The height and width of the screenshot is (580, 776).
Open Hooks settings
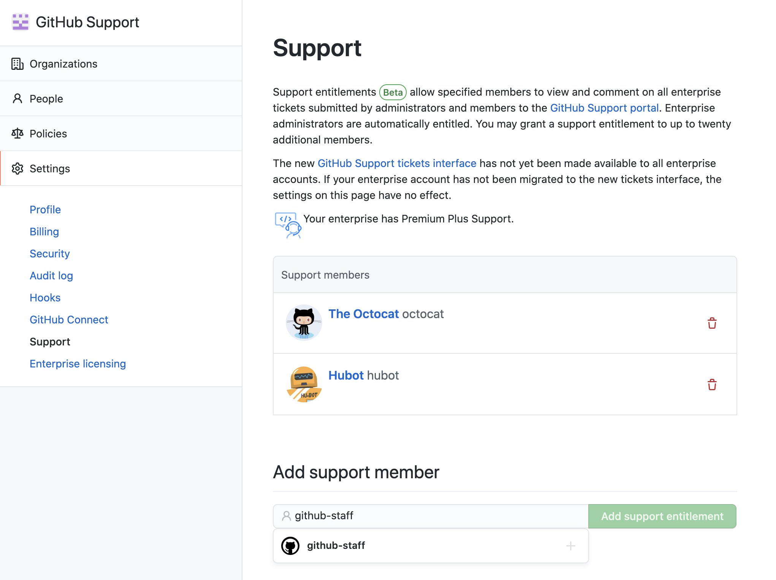pos(45,298)
